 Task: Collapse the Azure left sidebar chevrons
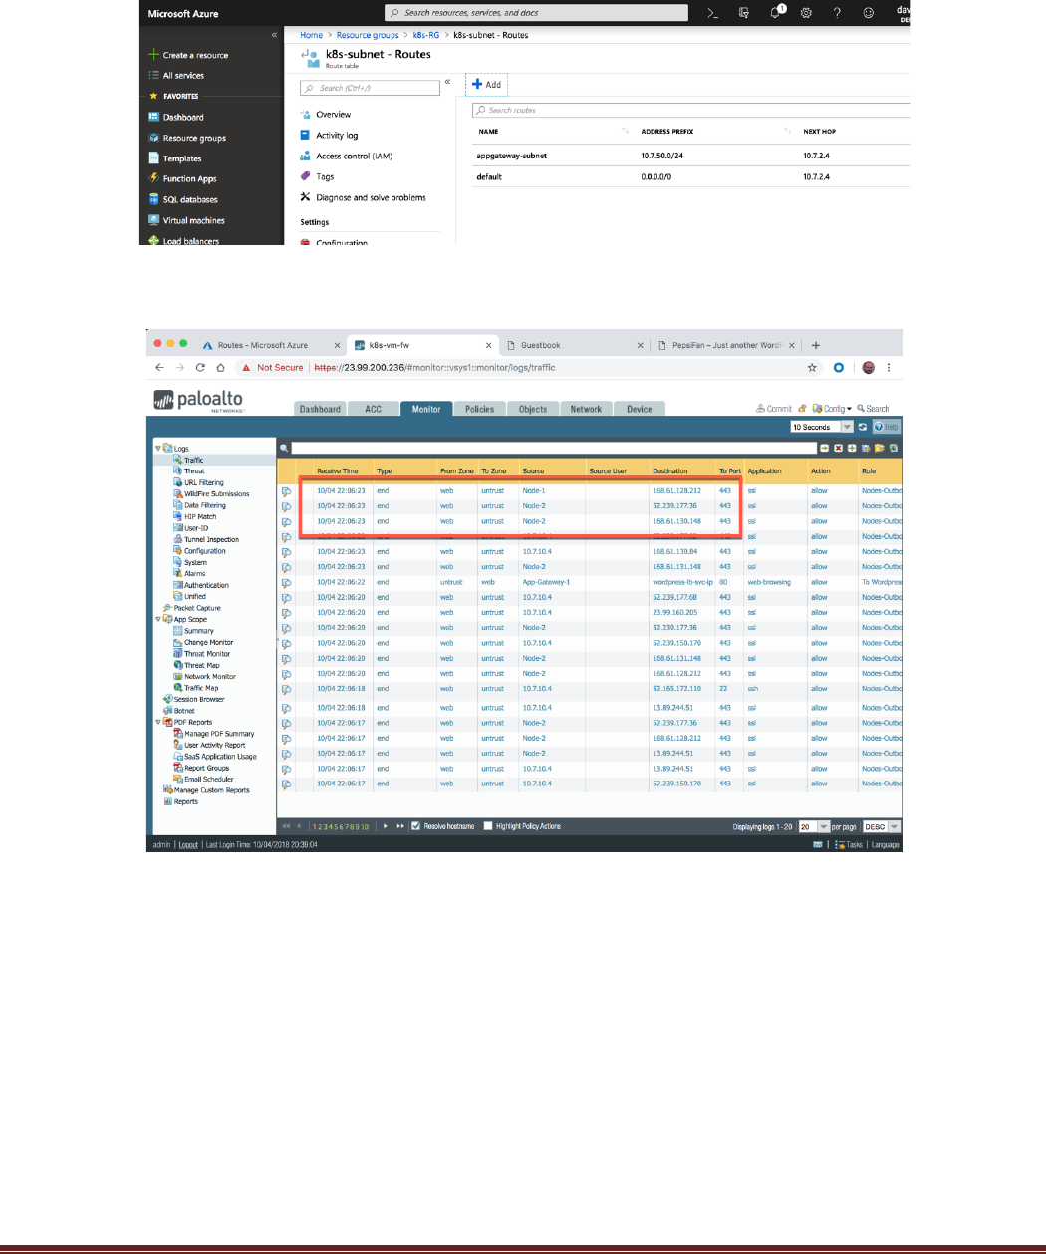(275, 35)
